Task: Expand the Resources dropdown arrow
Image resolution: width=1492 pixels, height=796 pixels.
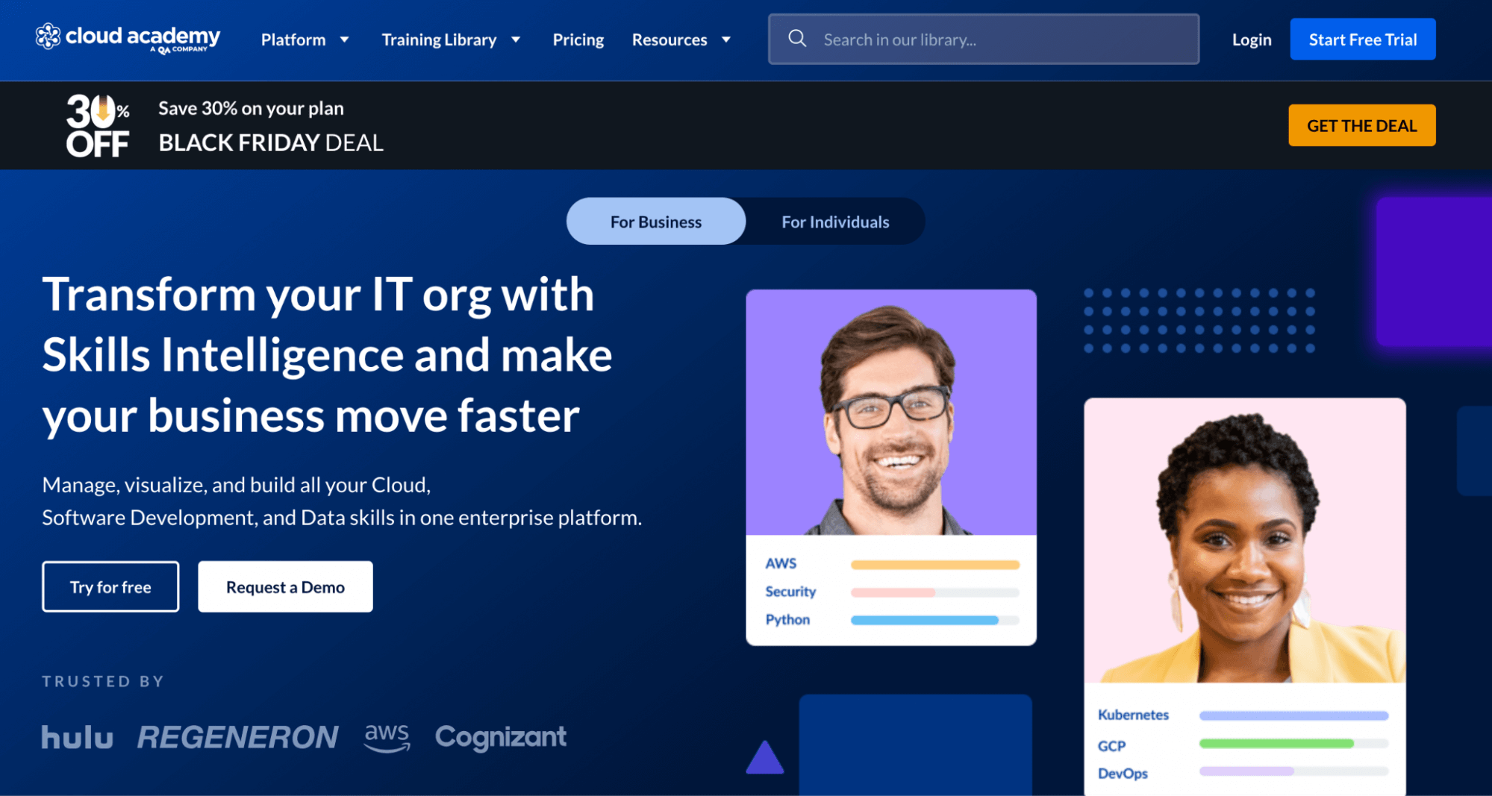Action: [x=725, y=40]
